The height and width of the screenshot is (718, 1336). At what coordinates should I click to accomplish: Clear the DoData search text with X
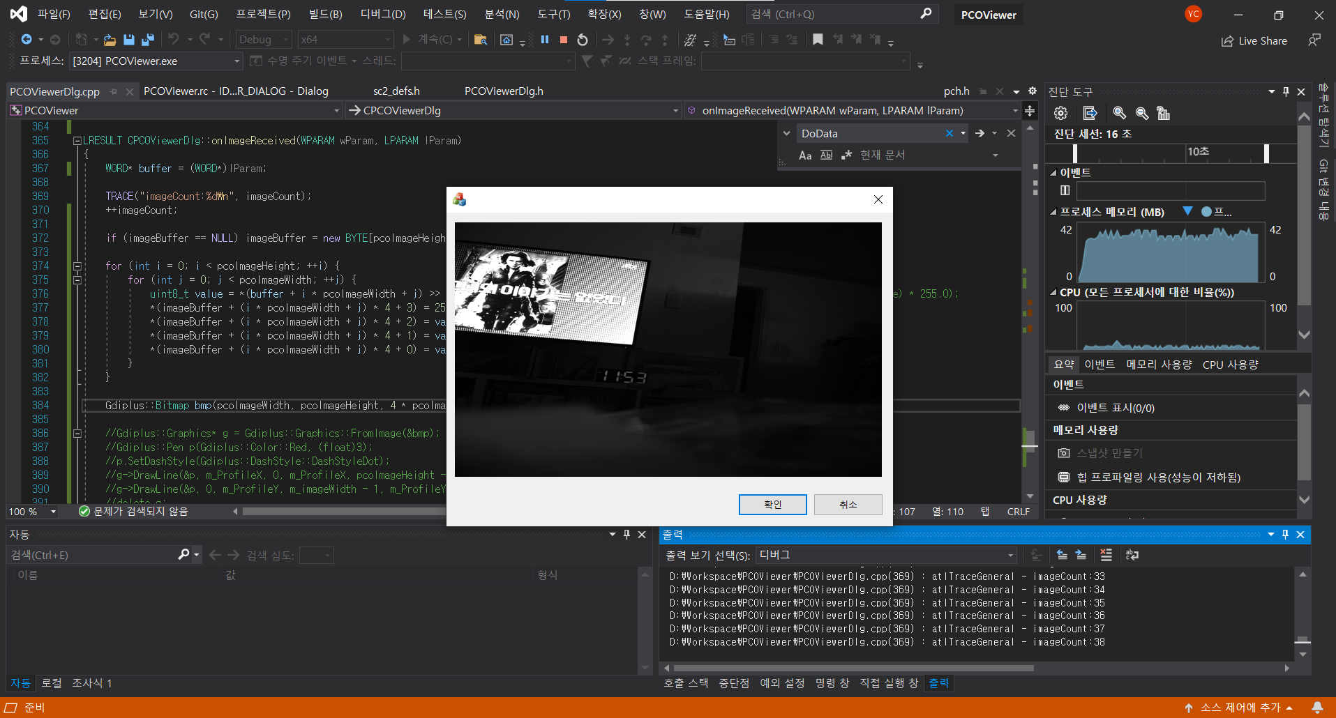[950, 133]
